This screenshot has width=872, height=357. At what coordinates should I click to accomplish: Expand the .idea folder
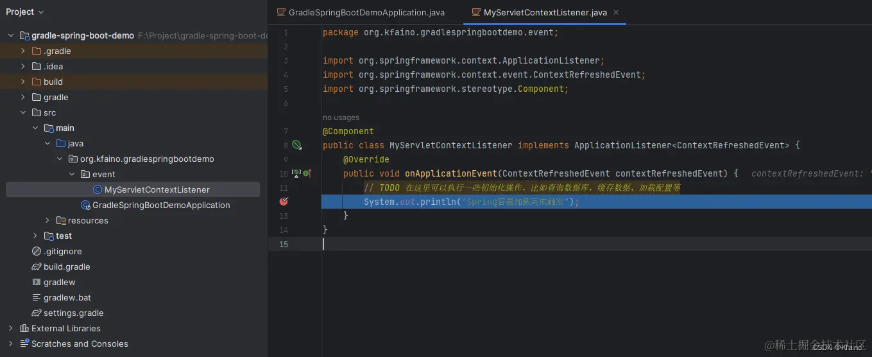click(x=23, y=66)
